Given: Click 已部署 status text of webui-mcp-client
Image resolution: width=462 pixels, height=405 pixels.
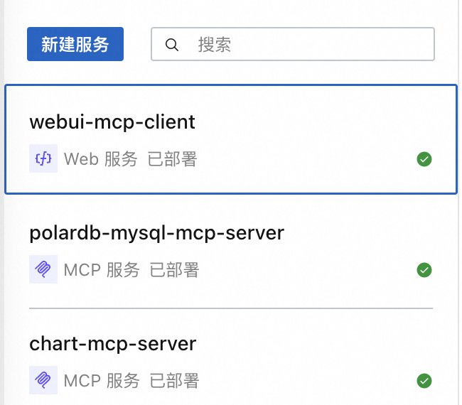Looking at the screenshot, I should coord(172,159).
